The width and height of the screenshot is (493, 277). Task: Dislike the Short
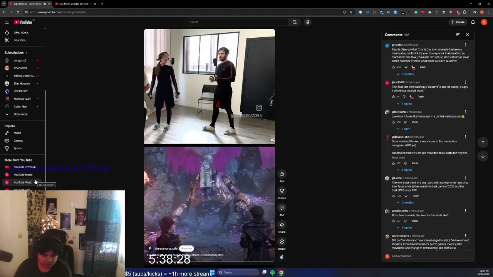[282, 191]
